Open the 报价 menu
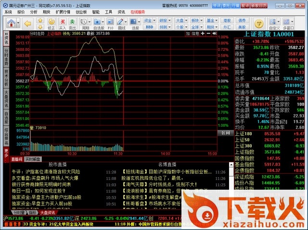 (x=21, y=12)
